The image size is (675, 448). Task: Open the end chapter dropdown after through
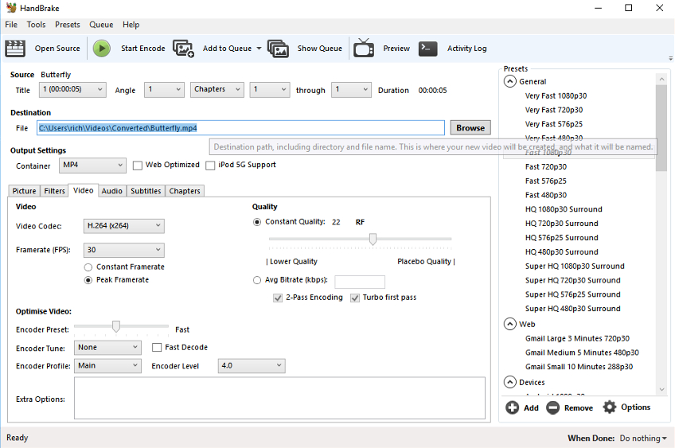351,89
